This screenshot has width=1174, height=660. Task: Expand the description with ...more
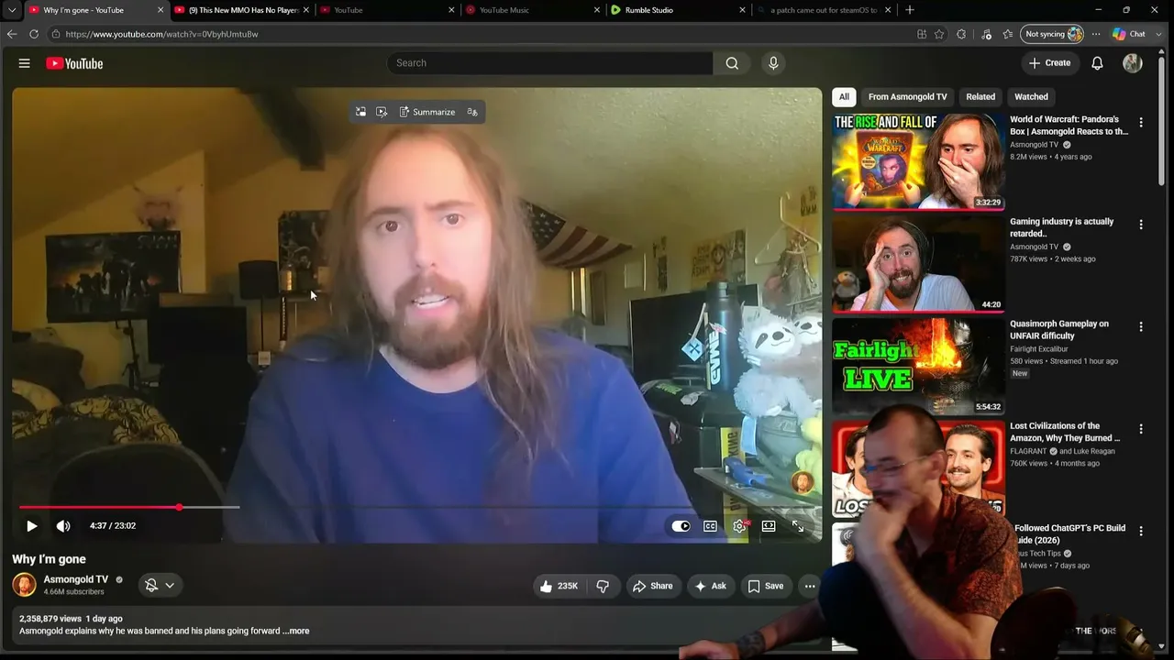[x=295, y=631]
